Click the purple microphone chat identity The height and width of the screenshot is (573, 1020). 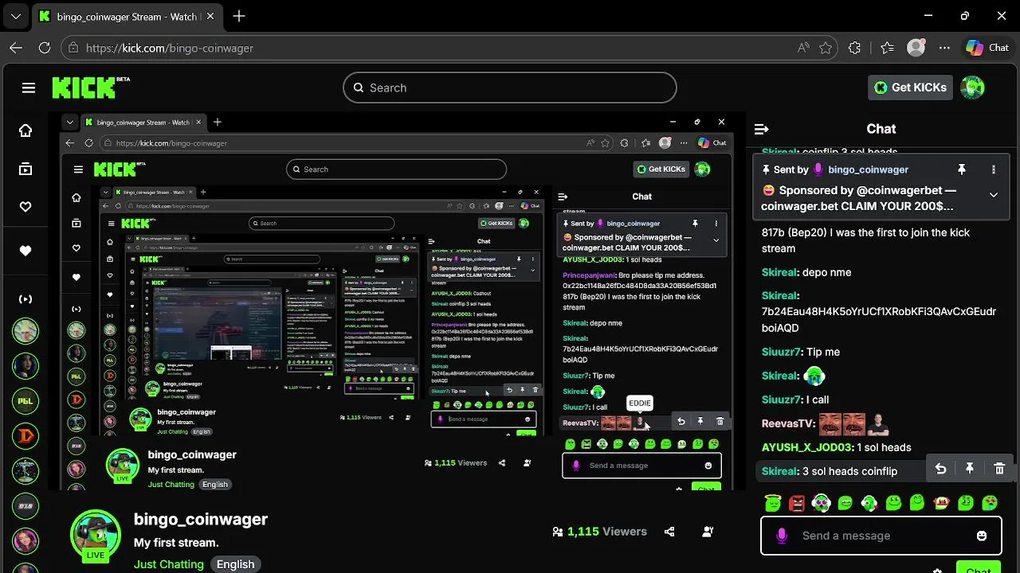[x=782, y=536]
